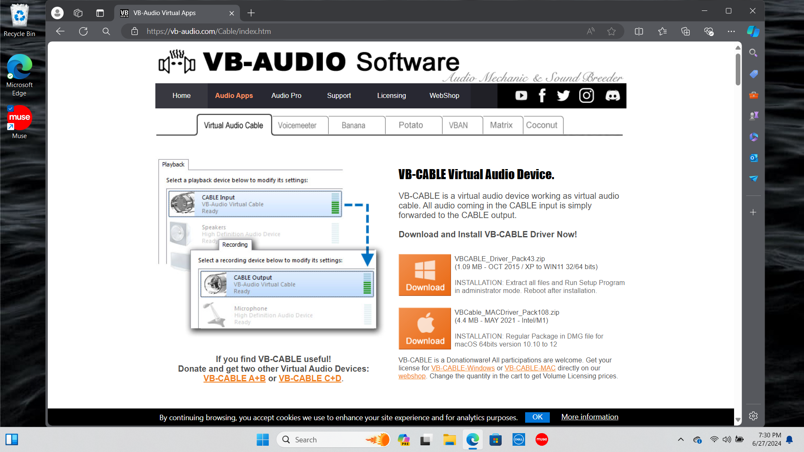
Task: Open a new tab with plus button
Action: click(x=251, y=13)
